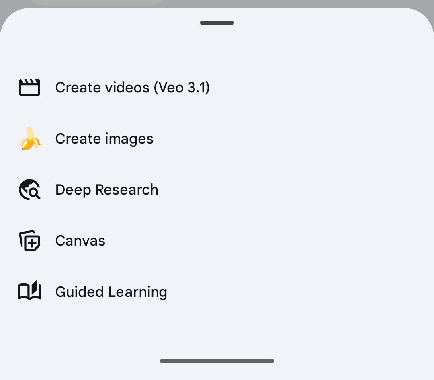434x380 pixels.
Task: Click the banana icon beside Create images
Action: (x=30, y=139)
